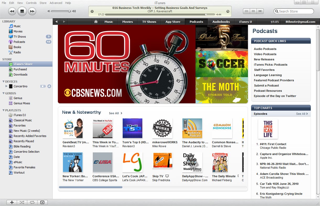320x206 pixels.
Task: Open the Staff Favorites quick link
Action: point(264,70)
